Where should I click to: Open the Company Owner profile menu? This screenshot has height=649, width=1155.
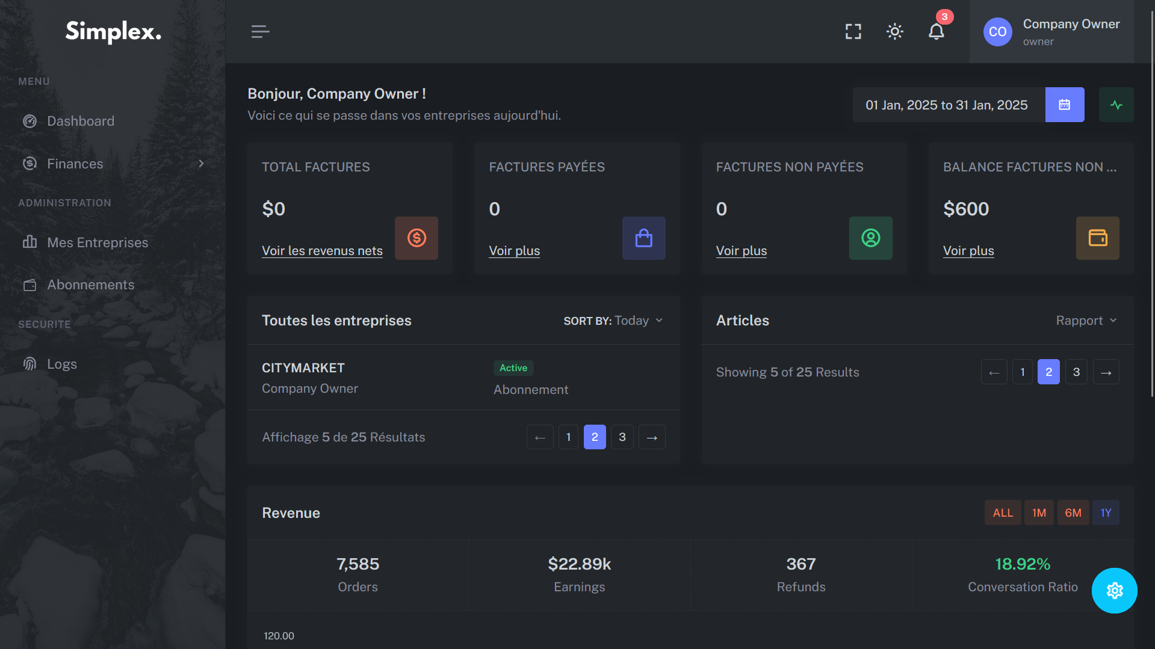click(x=1051, y=32)
